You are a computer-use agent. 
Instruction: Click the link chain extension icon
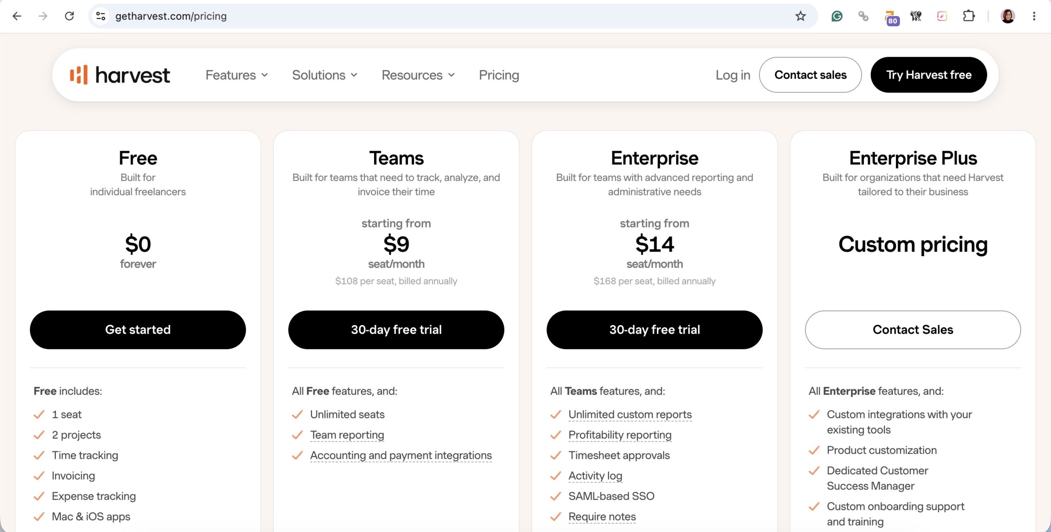point(863,16)
